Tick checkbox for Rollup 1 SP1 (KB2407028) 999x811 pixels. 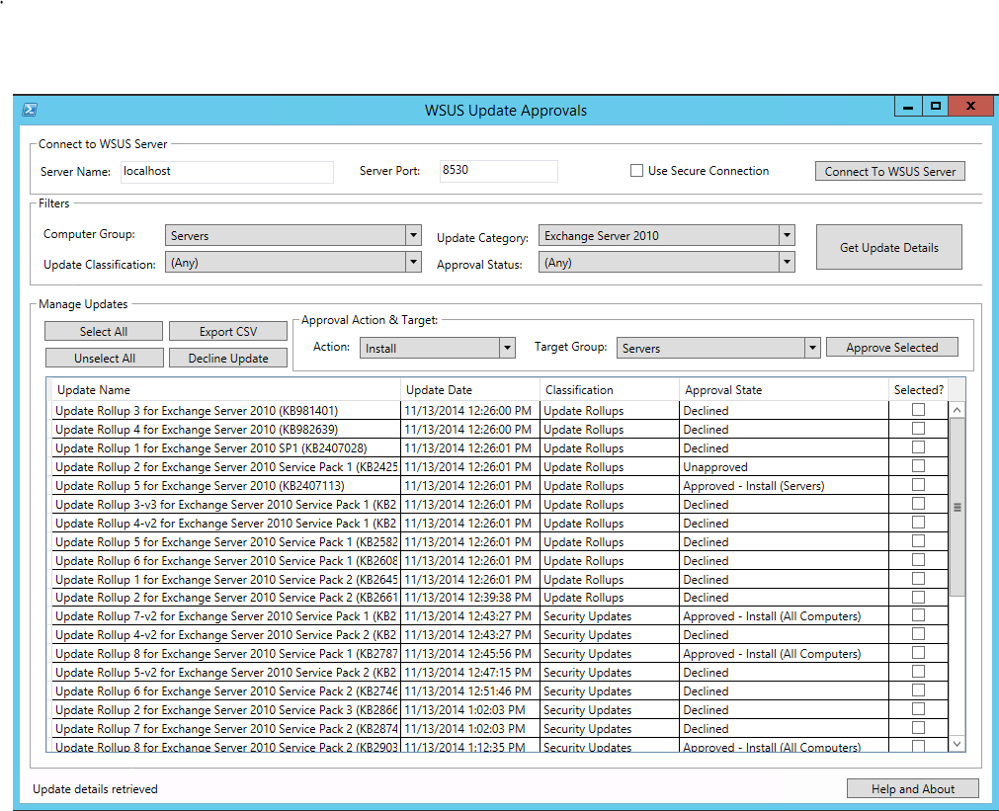[x=918, y=447]
